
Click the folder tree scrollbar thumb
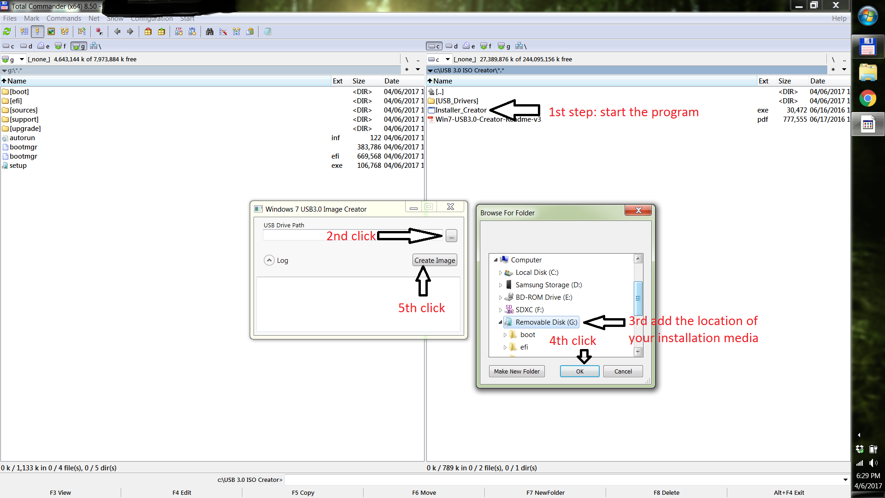[638, 298]
